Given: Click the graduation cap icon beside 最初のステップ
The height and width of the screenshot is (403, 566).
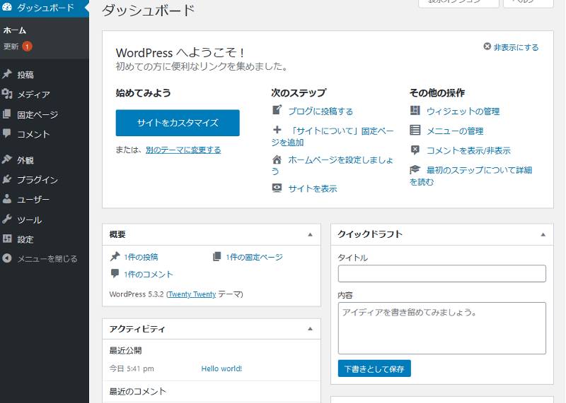Looking at the screenshot, I should pyautogui.click(x=415, y=169).
